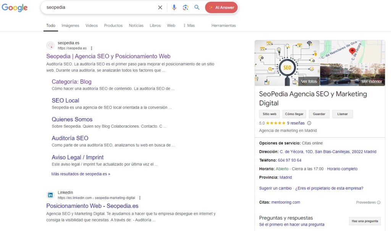The image size is (391, 231).
Task: Open the map thumbnail in knowledge panel
Action: (352, 51)
